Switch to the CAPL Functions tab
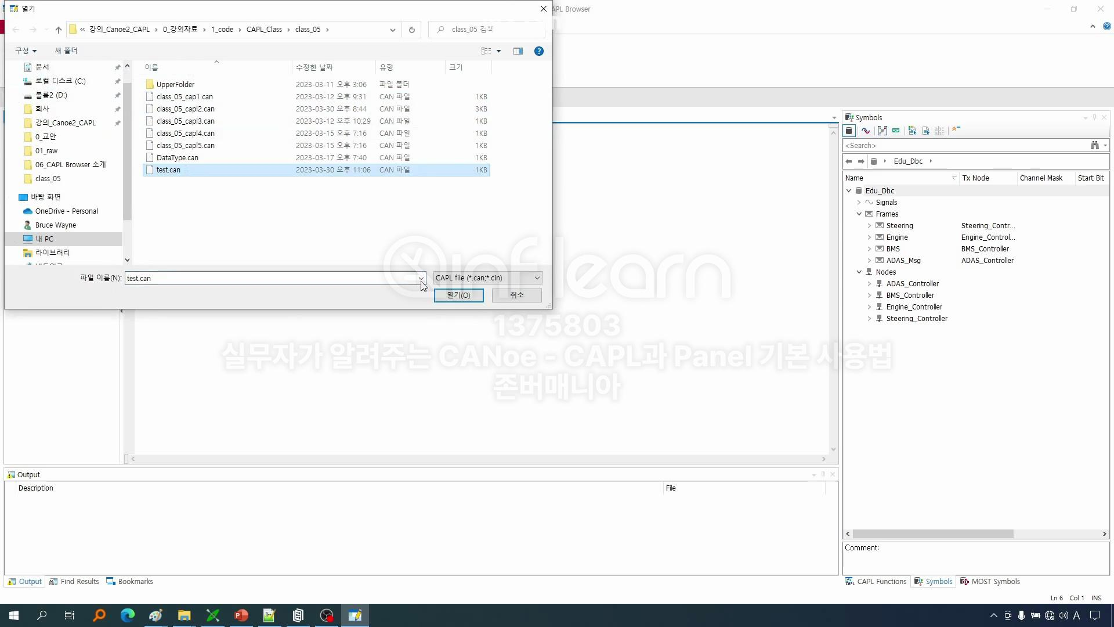 [x=876, y=582]
